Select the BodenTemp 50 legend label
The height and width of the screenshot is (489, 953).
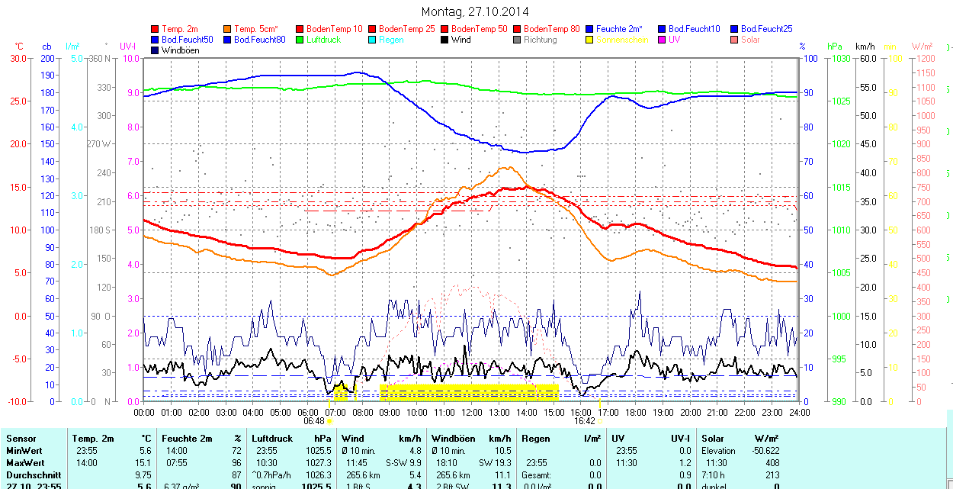pos(480,29)
